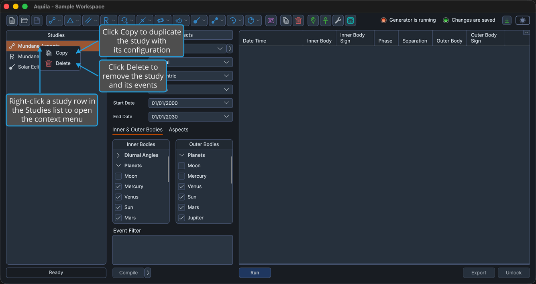Uncheck Mercury in Inner Bodies list
This screenshot has height=284, width=536.
coord(118,187)
